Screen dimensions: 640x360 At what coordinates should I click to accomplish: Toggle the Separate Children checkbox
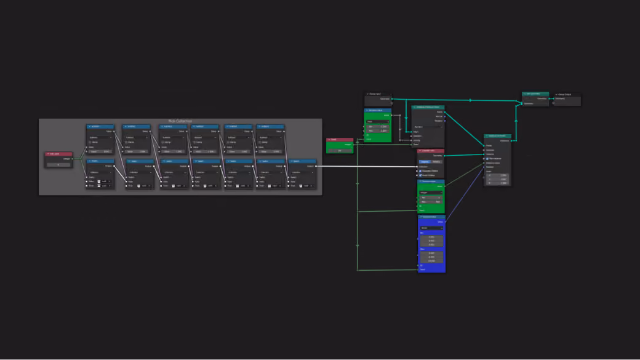click(x=420, y=171)
